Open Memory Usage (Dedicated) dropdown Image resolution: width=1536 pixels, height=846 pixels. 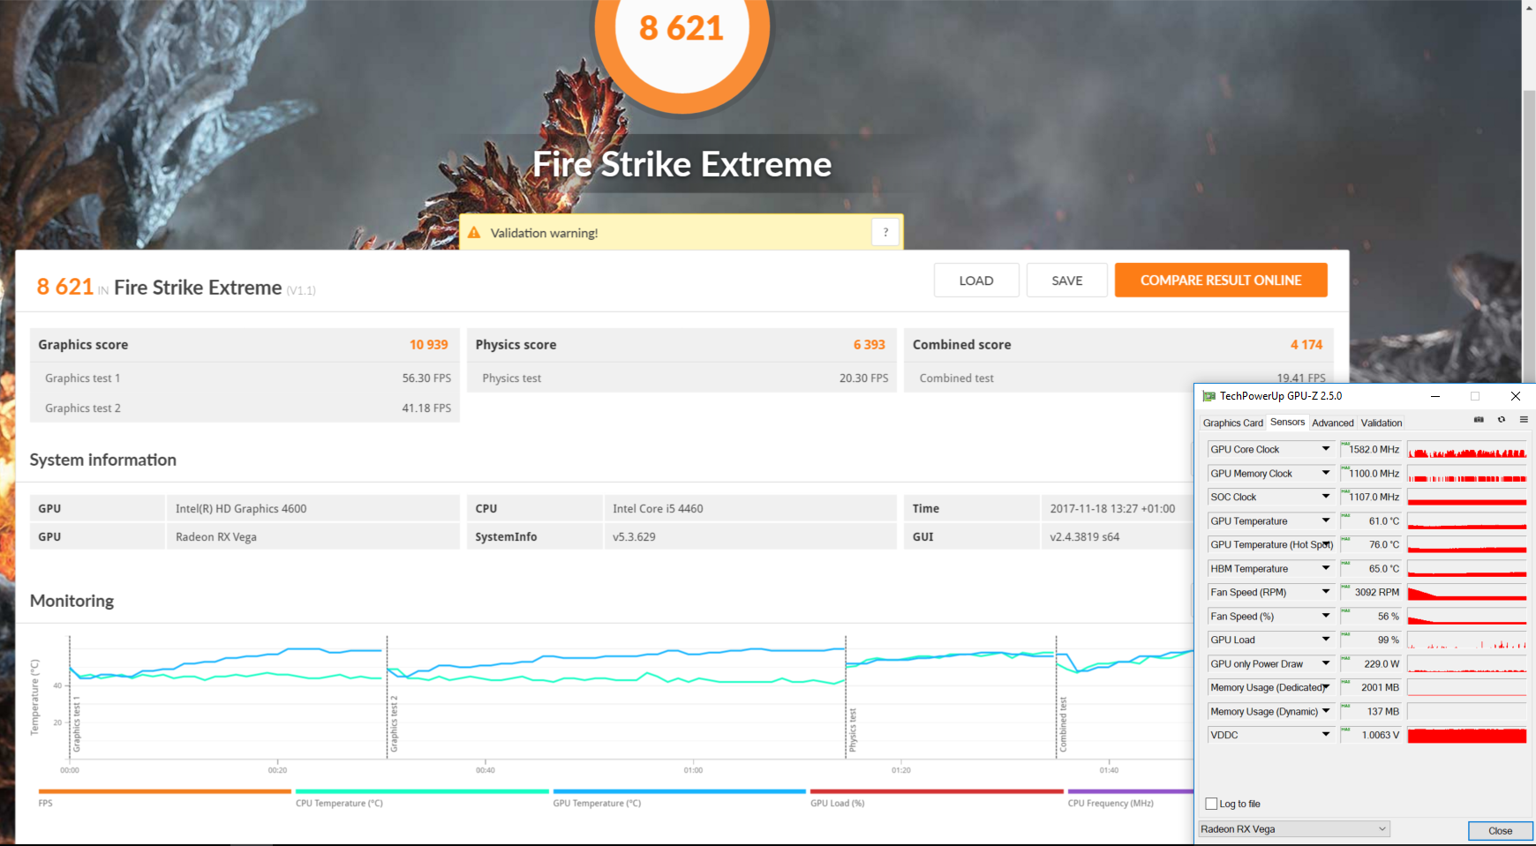(1326, 687)
